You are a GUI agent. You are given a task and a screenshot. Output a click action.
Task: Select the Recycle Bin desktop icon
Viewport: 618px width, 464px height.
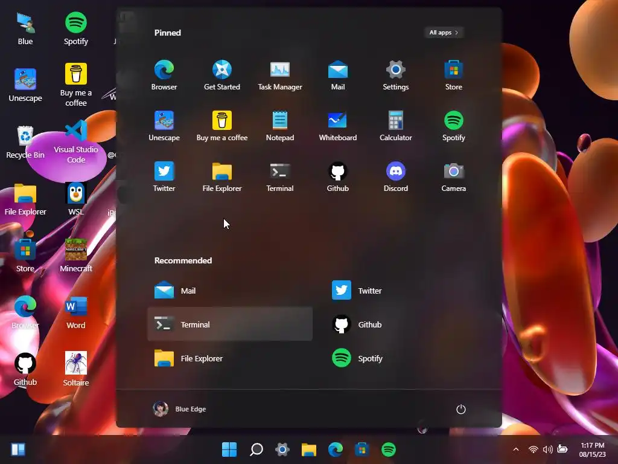pos(25,143)
